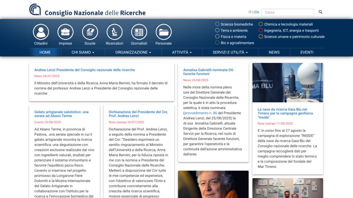The height and width of the screenshot is (198, 353).
Task: Expand the ORGANIZZAZIONE dropdown menu
Action: (133, 52)
